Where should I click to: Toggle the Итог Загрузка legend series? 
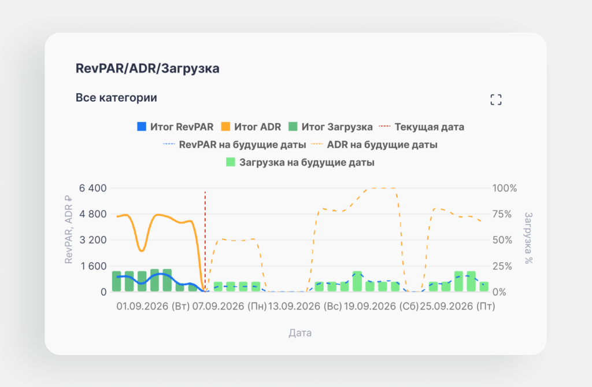(330, 127)
